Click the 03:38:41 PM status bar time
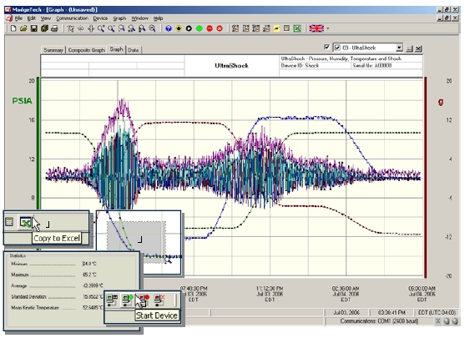The width and height of the screenshot is (465, 338). [x=392, y=312]
